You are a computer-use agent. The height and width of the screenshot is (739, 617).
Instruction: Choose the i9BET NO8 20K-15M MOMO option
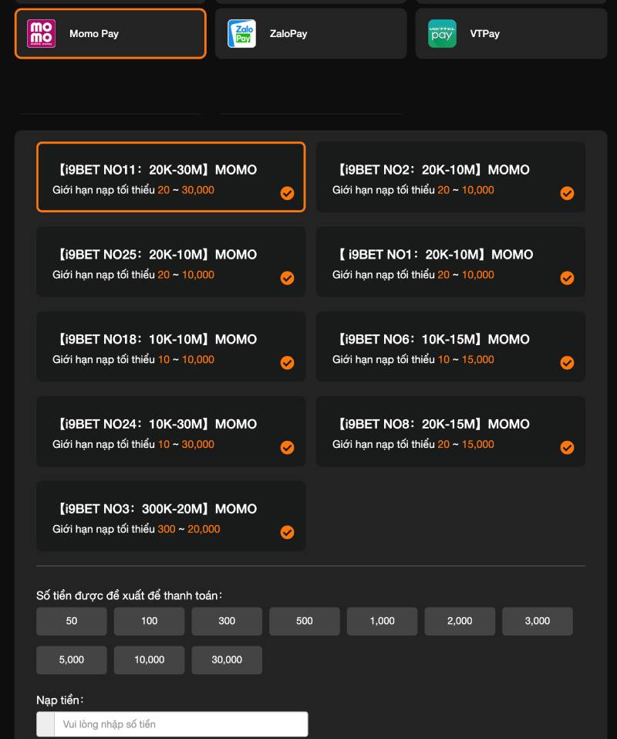[450, 432]
